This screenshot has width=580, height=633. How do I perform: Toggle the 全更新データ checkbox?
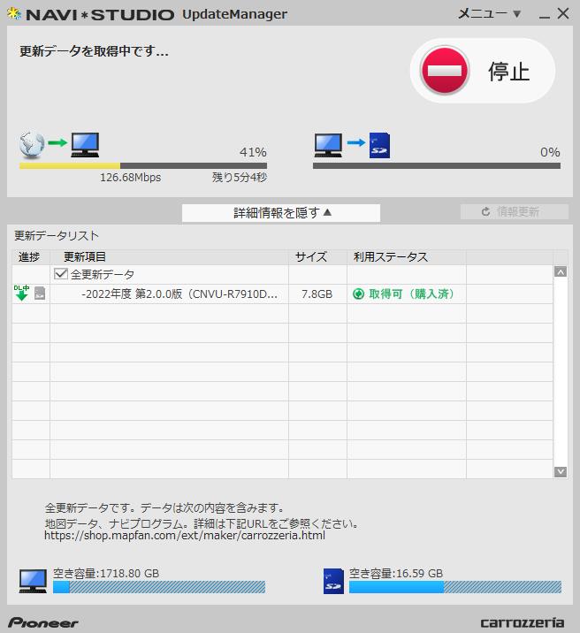tap(60, 274)
